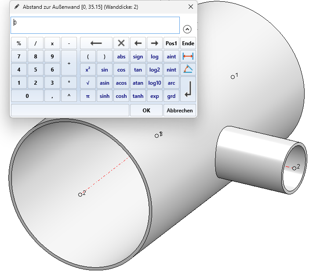Click the decimal comma key
This screenshot has height=273, width=331.
(52, 96)
